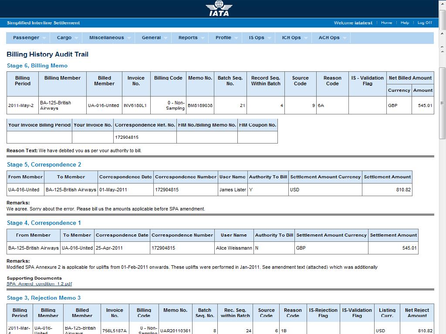Viewport: 446px width, 334px height.
Task: Open the Help link
Action: click(405, 23)
